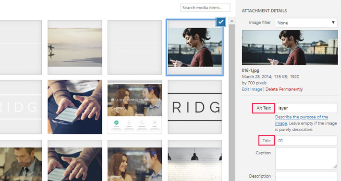Click the Caption resize grip

click(x=335, y=167)
